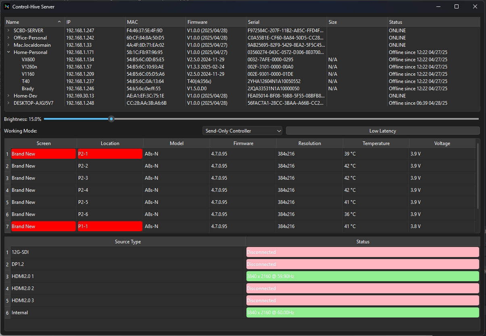Click Disconnected status for HDMI2.0 3
This screenshot has width=486, height=336.
tap(363, 301)
